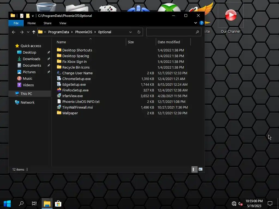Open the taskbar clock and date
The image size is (279, 209).
254,204
